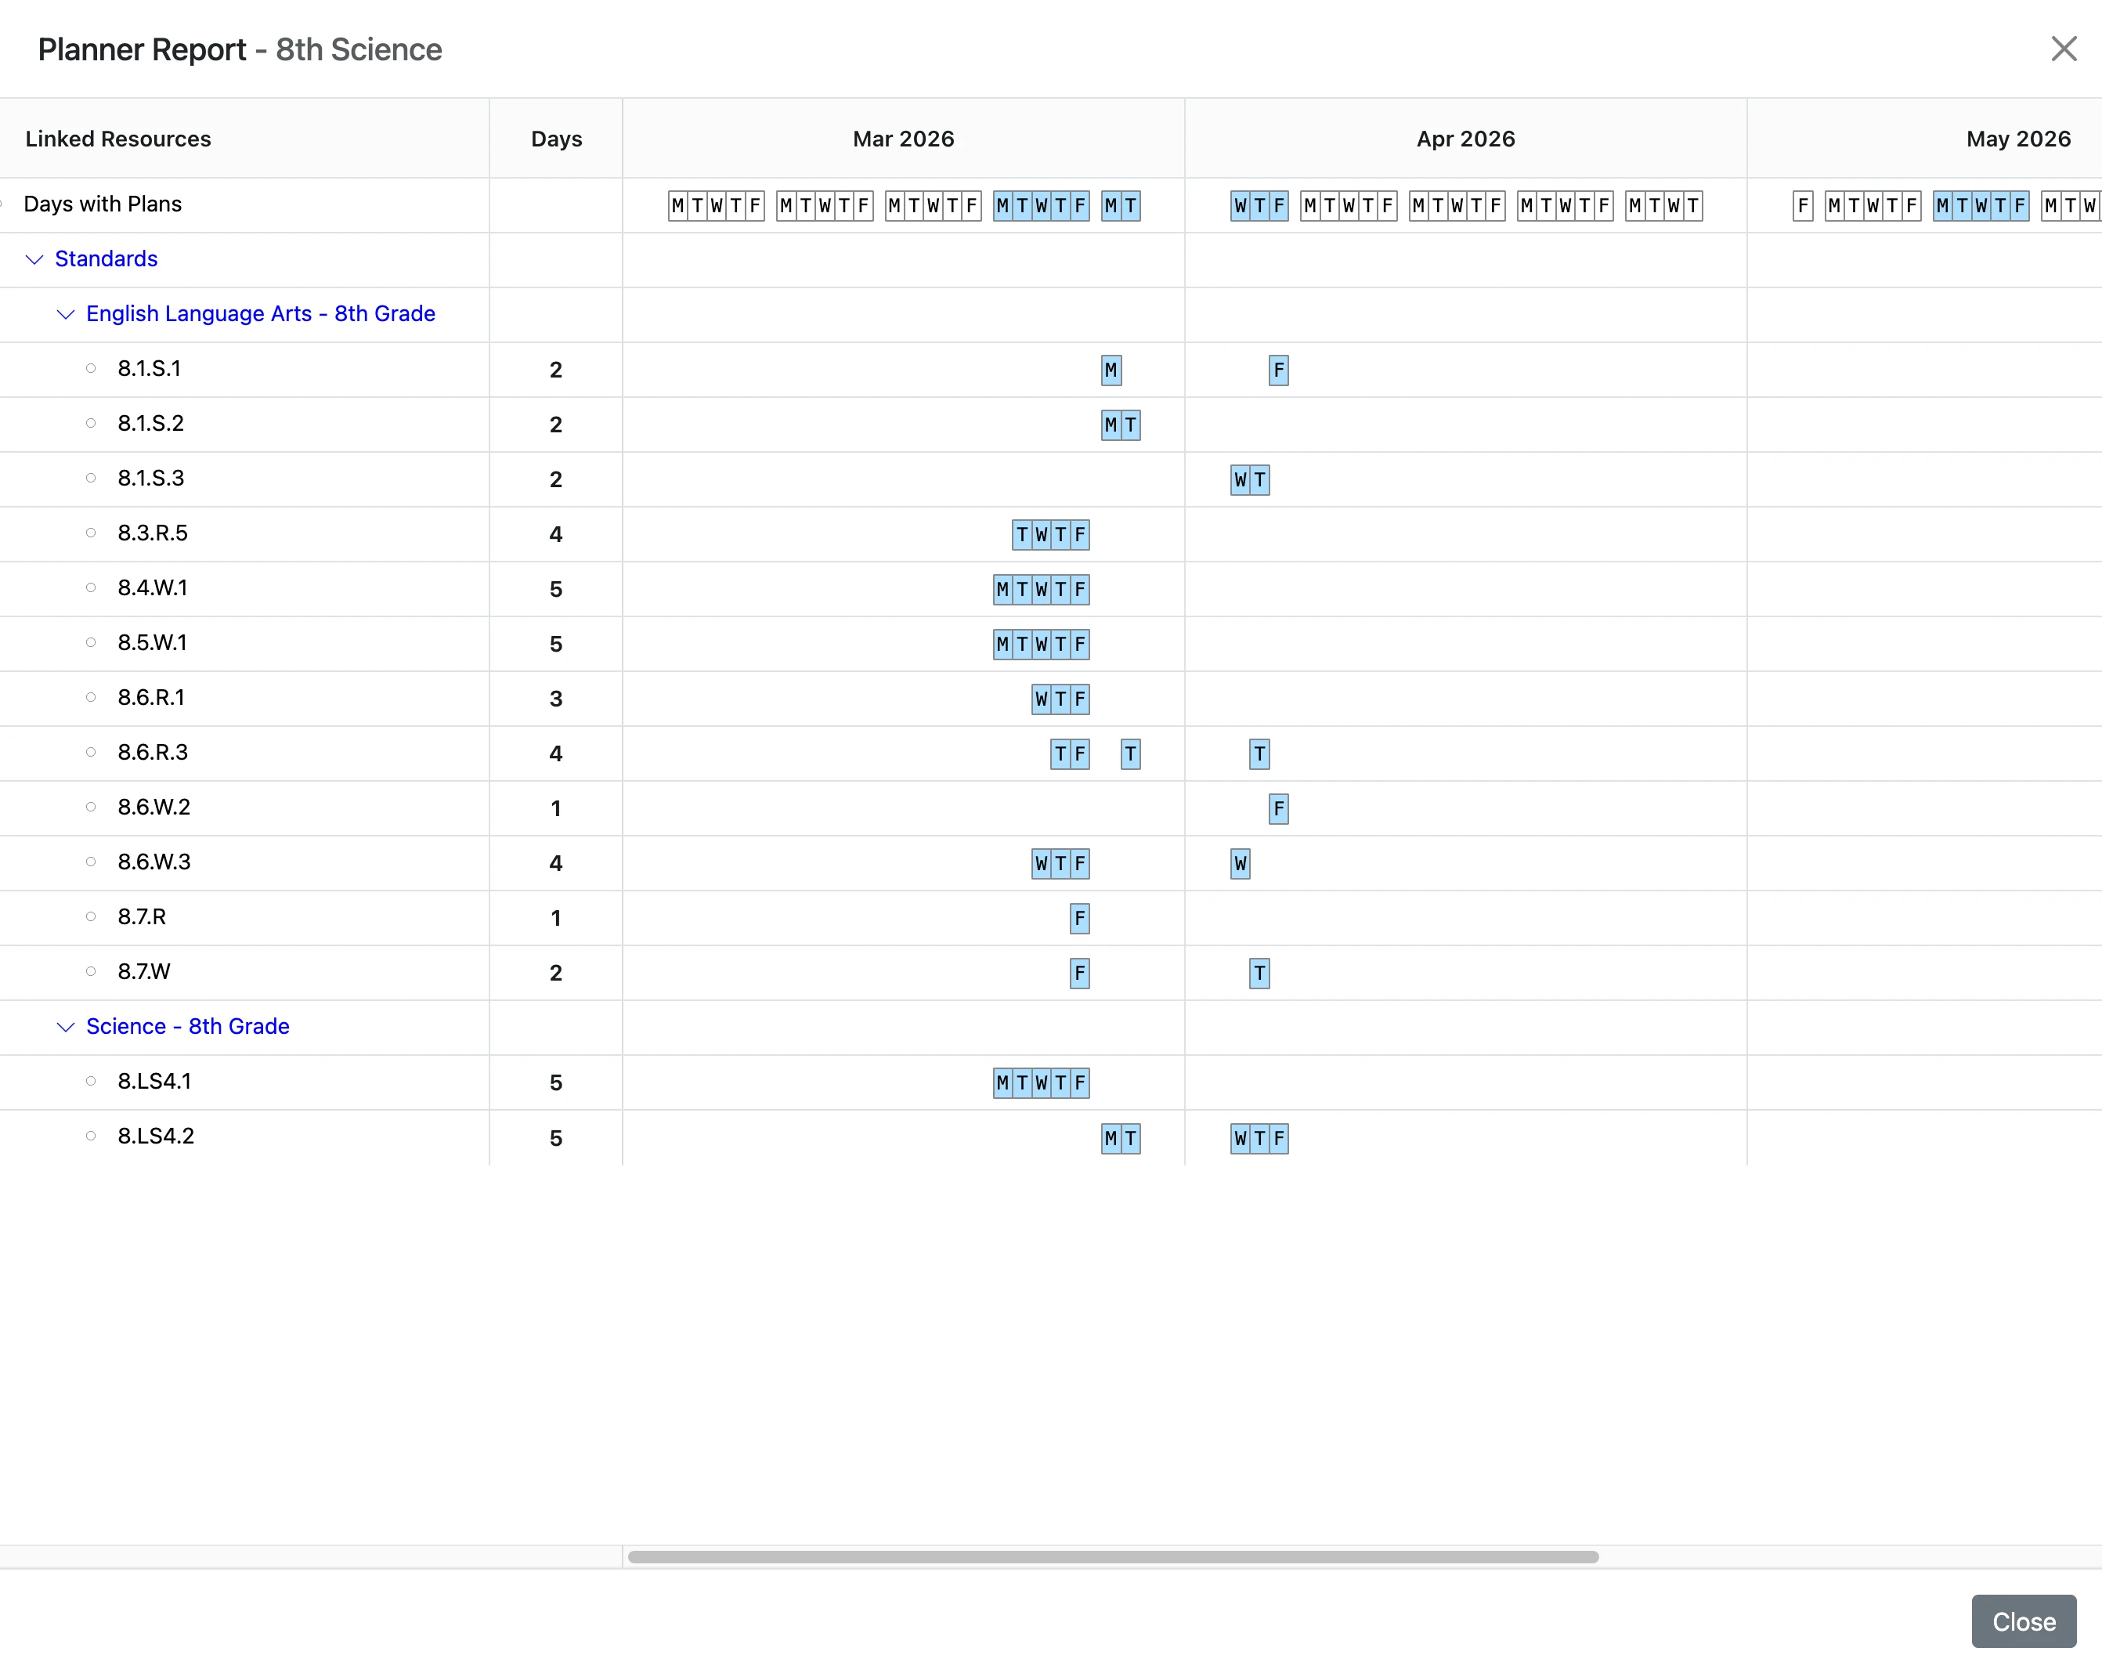Click the April W marker in 8.LS4.2 row
The height and width of the screenshot is (1673, 2102).
pyautogui.click(x=1241, y=1138)
